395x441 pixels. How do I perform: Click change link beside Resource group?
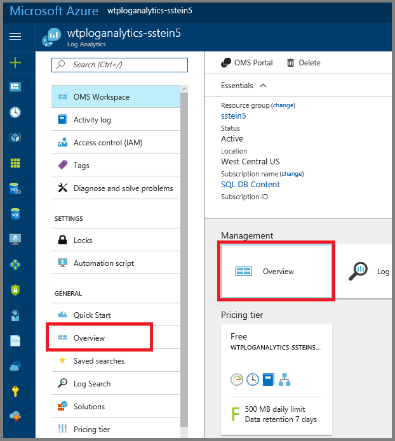pyautogui.click(x=283, y=105)
